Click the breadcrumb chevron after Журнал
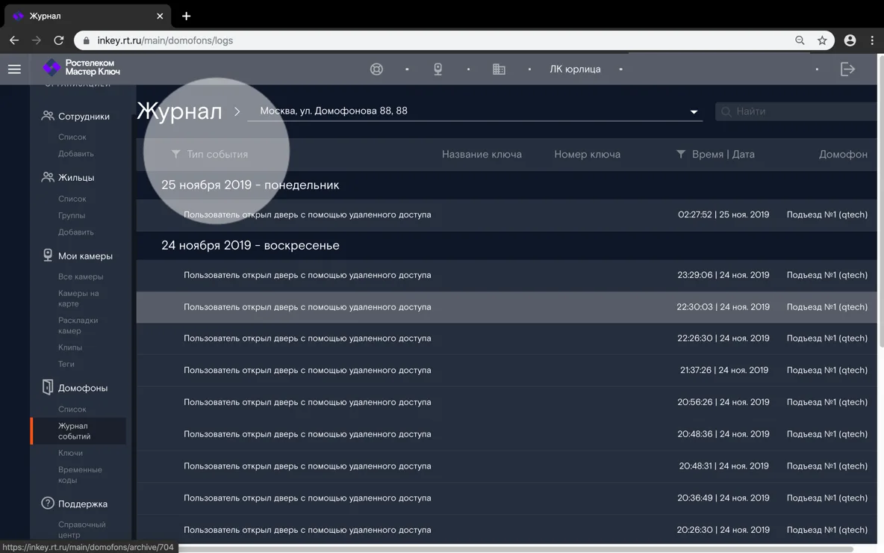Screen dimensions: 884x553 click(237, 111)
